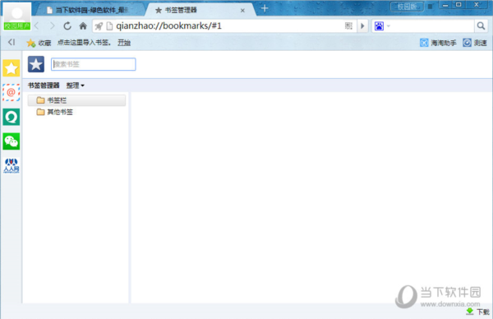Screen dimensions: 493x319
Task: Focus the 搜索书签 search field
Action: [x=94, y=64]
